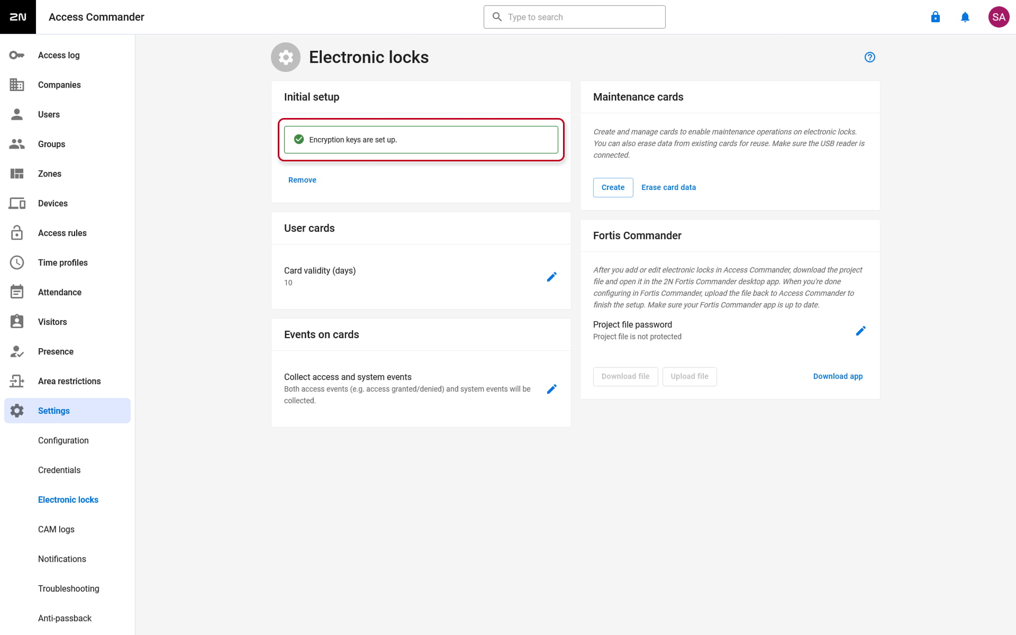Click 'Project file is not protected' text
1016x635 pixels.
click(x=637, y=337)
